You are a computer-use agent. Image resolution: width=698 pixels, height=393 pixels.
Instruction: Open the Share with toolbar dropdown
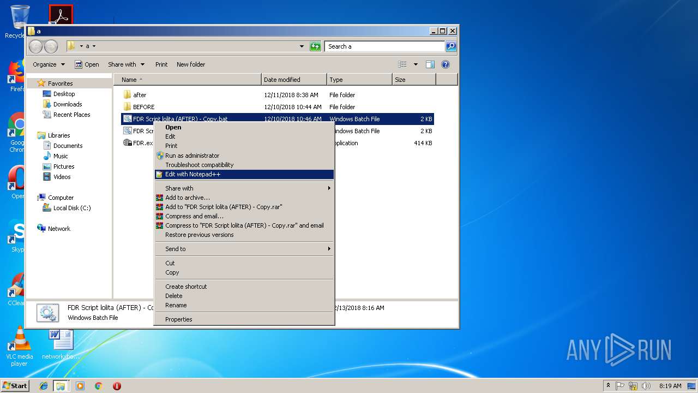coord(127,64)
